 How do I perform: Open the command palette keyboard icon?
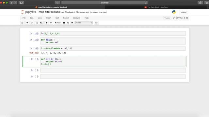[x=96, y=23]
